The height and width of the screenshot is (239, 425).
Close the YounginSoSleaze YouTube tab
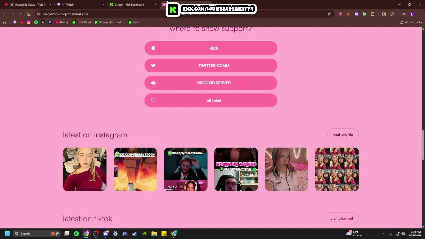(x=50, y=5)
